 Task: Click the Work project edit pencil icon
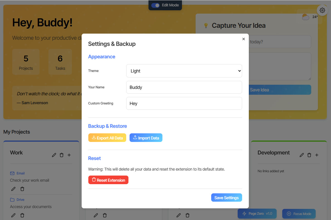[x=54, y=155]
